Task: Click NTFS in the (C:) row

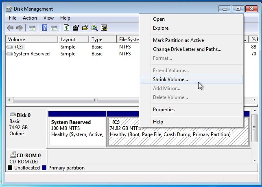Action: (x=125, y=47)
